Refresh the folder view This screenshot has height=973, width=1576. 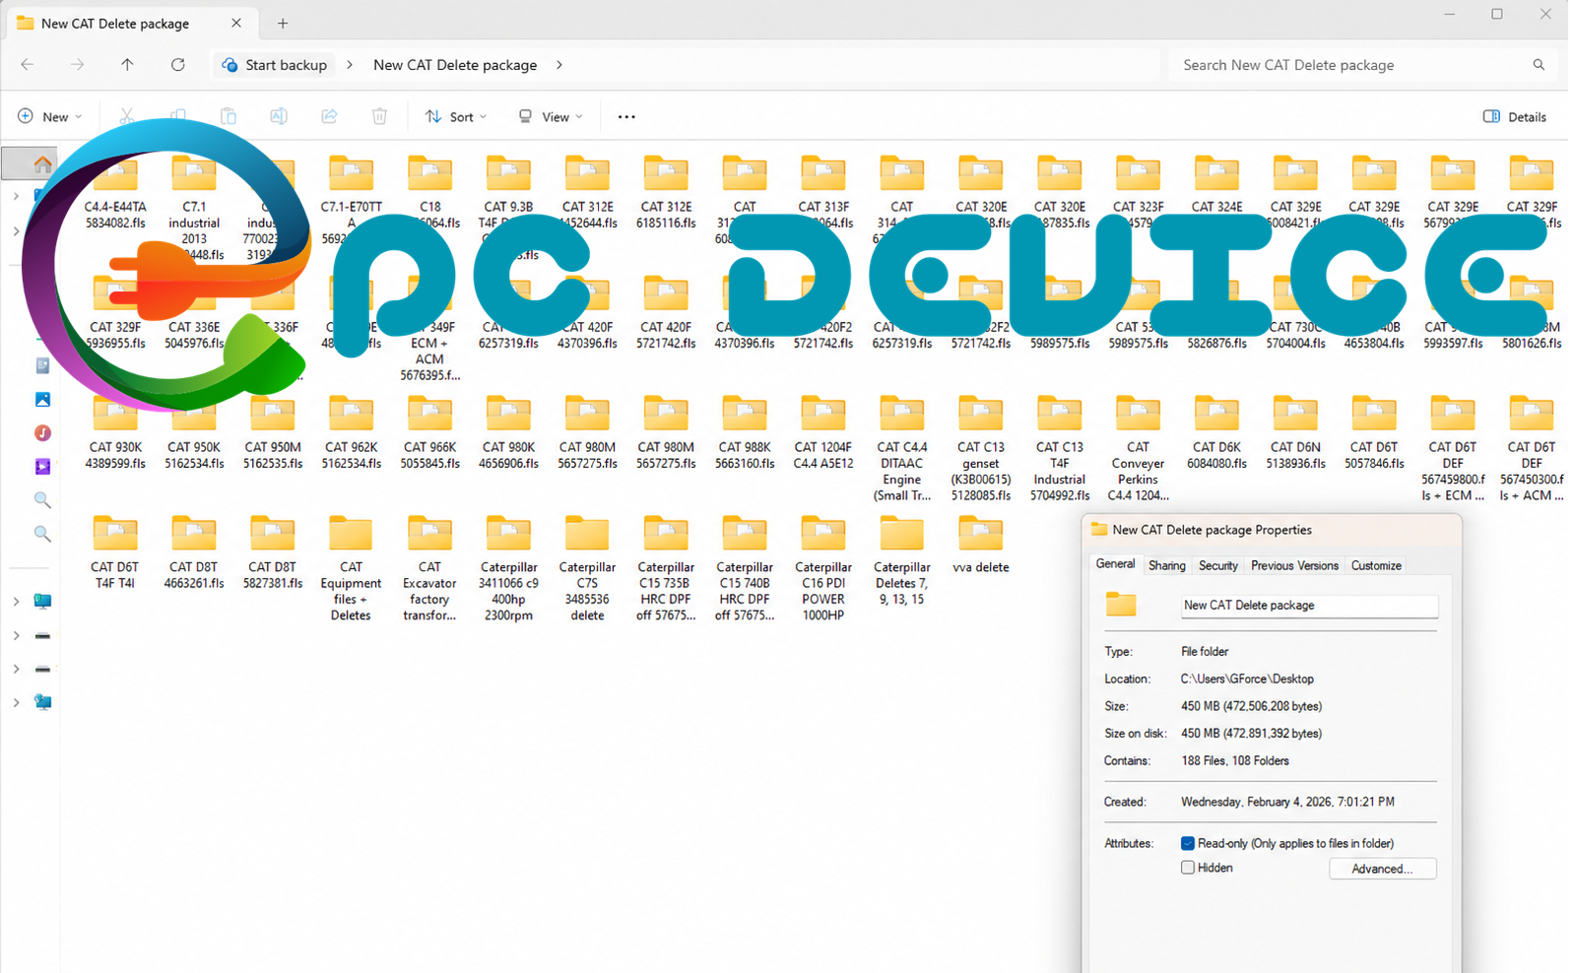(178, 65)
